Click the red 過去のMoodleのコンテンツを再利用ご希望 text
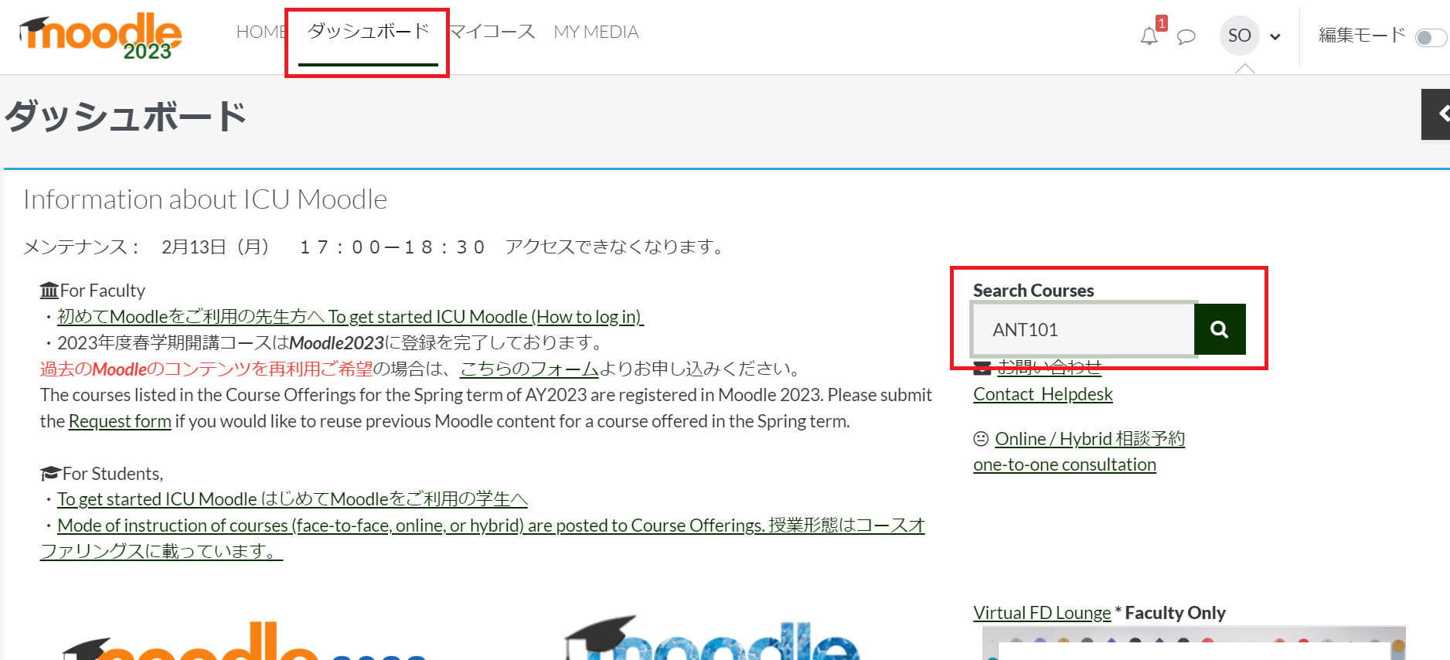 pyautogui.click(x=206, y=369)
